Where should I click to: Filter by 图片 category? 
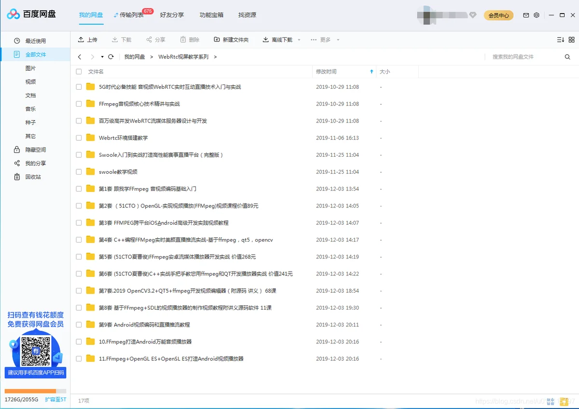coord(31,68)
